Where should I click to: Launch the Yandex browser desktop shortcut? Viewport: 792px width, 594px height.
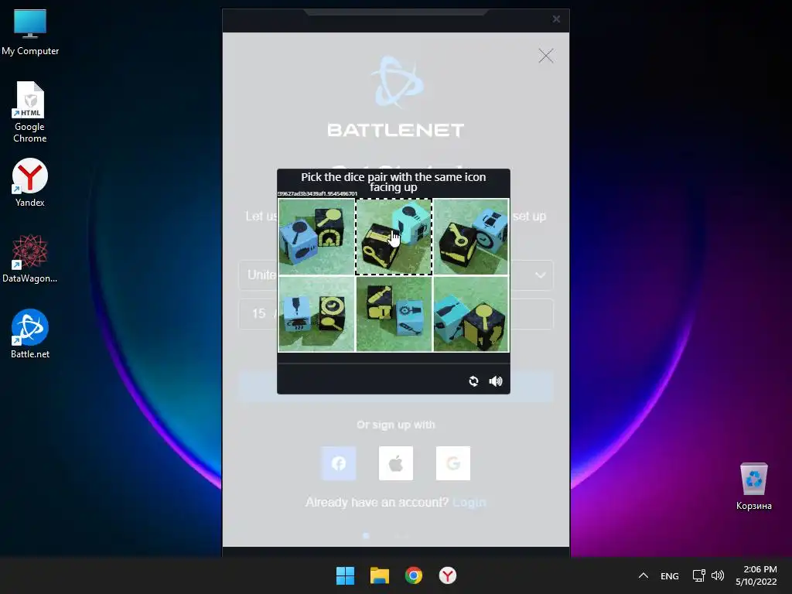click(x=30, y=183)
